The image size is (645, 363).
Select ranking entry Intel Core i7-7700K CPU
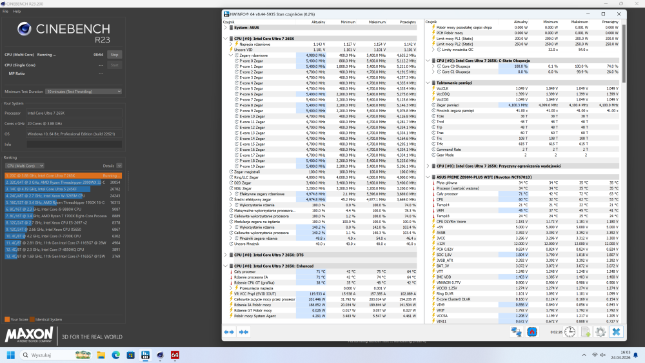click(x=63, y=236)
